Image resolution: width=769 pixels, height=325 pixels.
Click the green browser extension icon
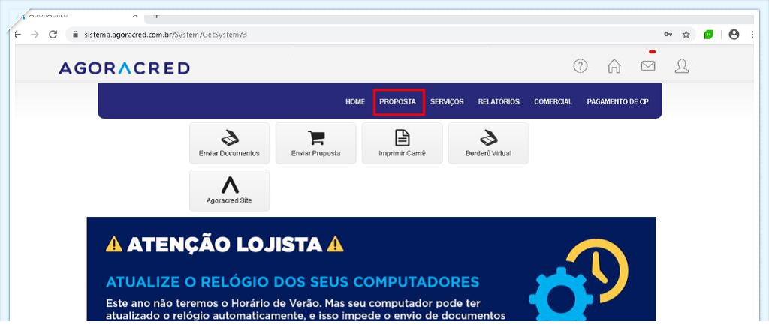[709, 35]
